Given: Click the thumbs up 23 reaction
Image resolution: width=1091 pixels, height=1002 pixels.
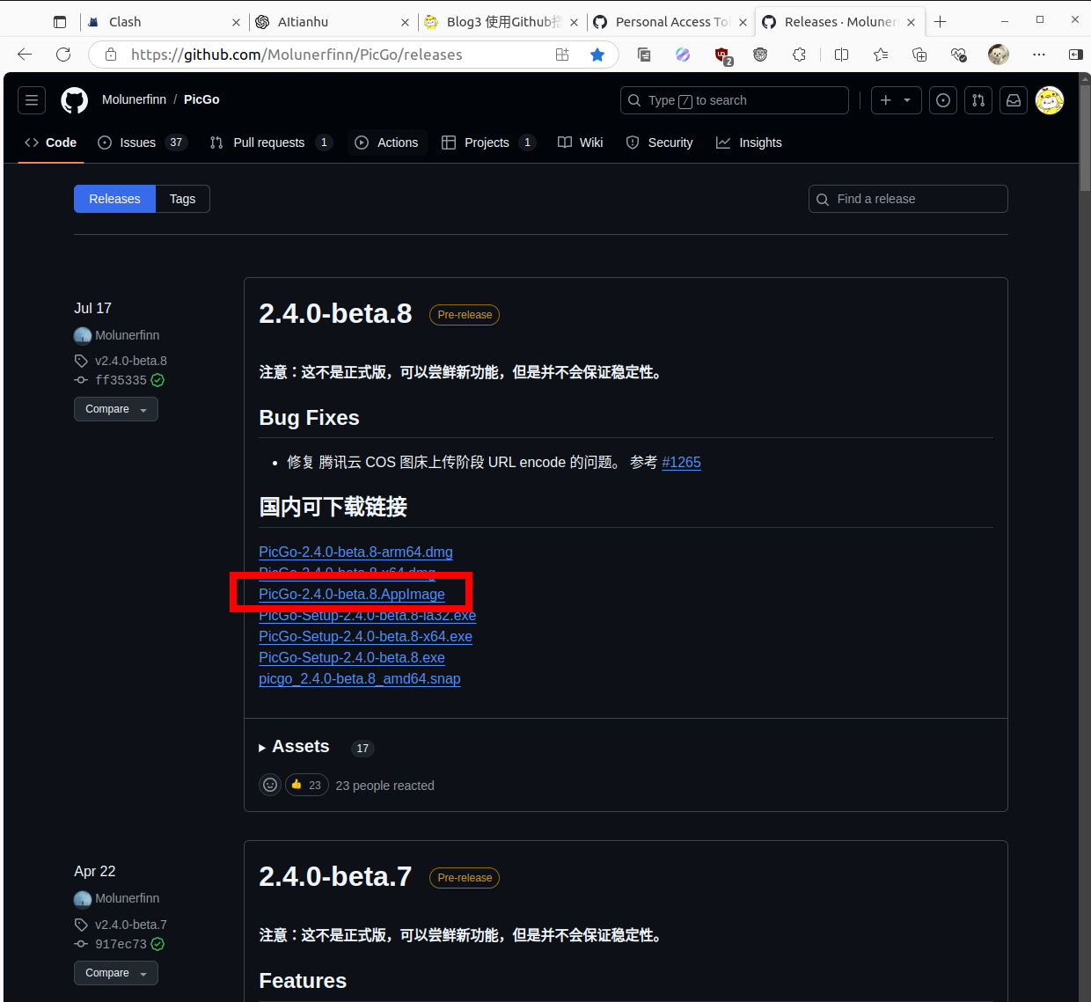Looking at the screenshot, I should (x=307, y=785).
